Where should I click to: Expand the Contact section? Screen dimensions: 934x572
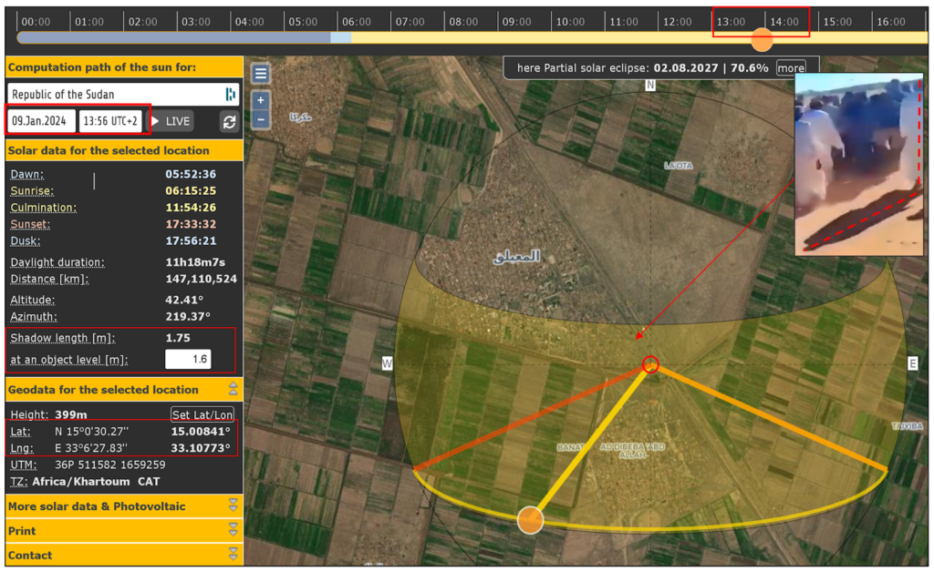click(233, 555)
